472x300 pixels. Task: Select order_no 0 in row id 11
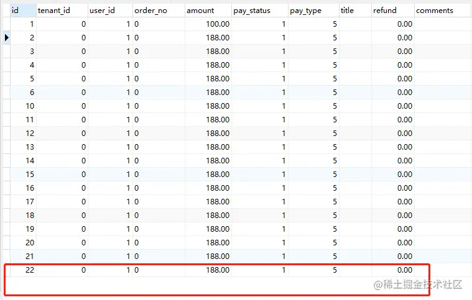pos(159,120)
